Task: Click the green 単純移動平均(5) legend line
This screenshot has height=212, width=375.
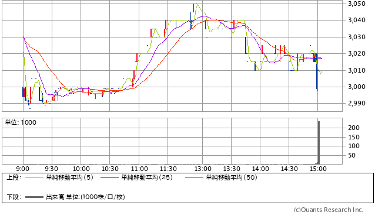Action: (35, 177)
